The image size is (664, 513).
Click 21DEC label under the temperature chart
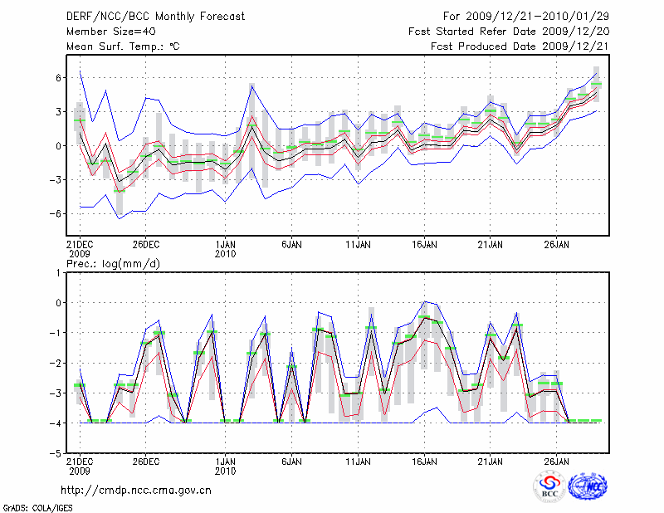[80, 245]
